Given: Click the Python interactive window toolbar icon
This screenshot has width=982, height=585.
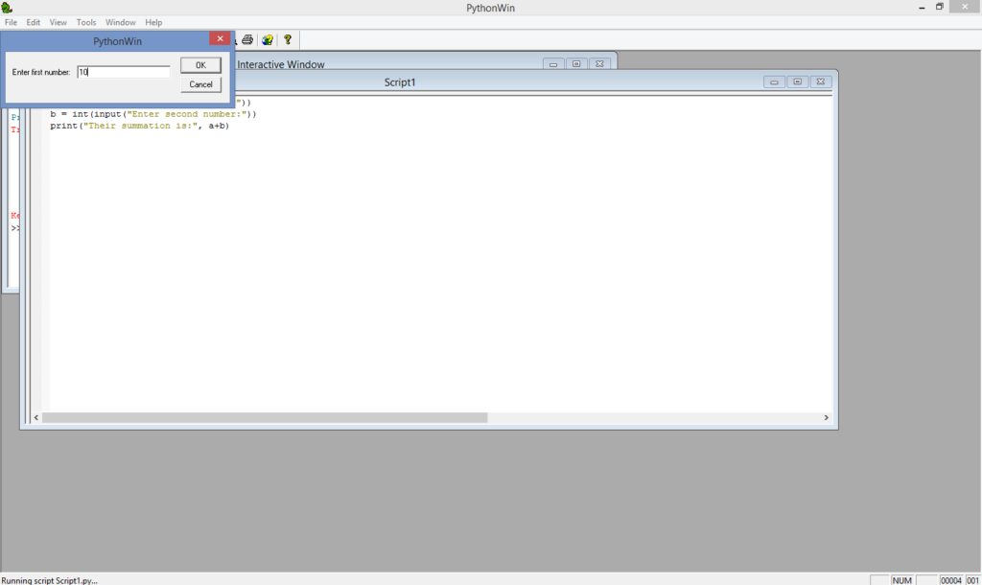Looking at the screenshot, I should 268,40.
